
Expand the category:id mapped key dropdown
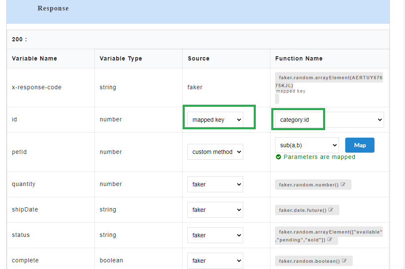coord(329,120)
